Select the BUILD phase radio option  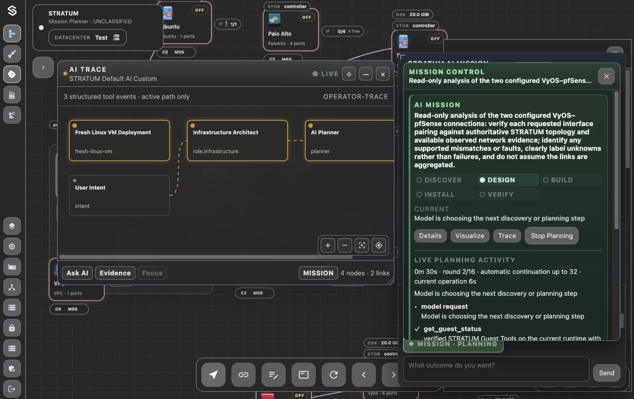[571, 180]
